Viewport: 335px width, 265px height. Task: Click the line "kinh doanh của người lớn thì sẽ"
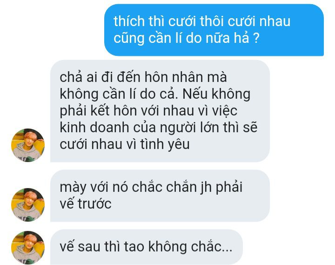click(159, 128)
